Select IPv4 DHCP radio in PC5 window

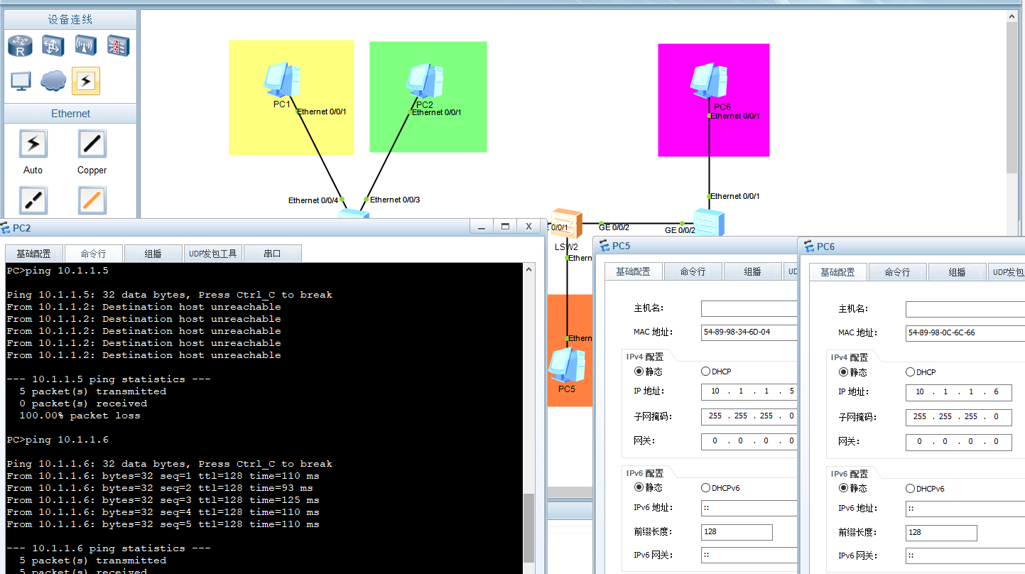point(705,372)
